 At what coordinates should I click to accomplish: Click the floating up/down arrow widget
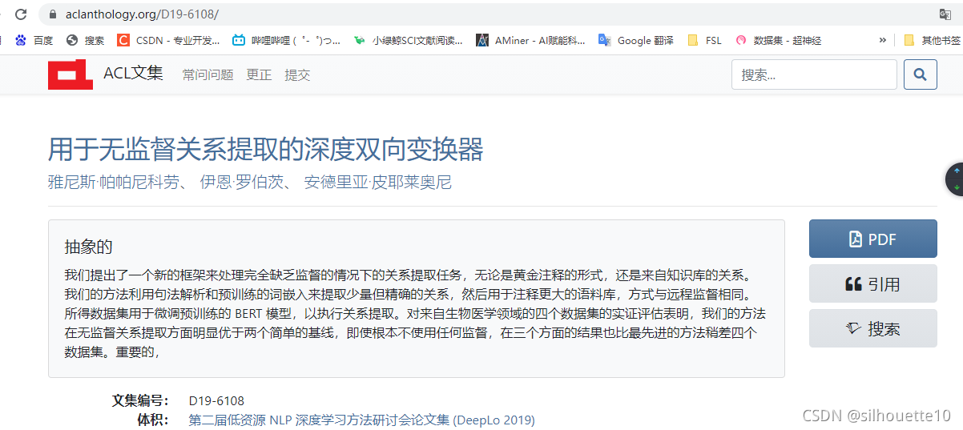pos(956,179)
